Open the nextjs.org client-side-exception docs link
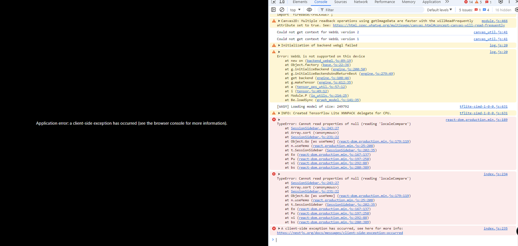518x246 pixels. pos(340,233)
